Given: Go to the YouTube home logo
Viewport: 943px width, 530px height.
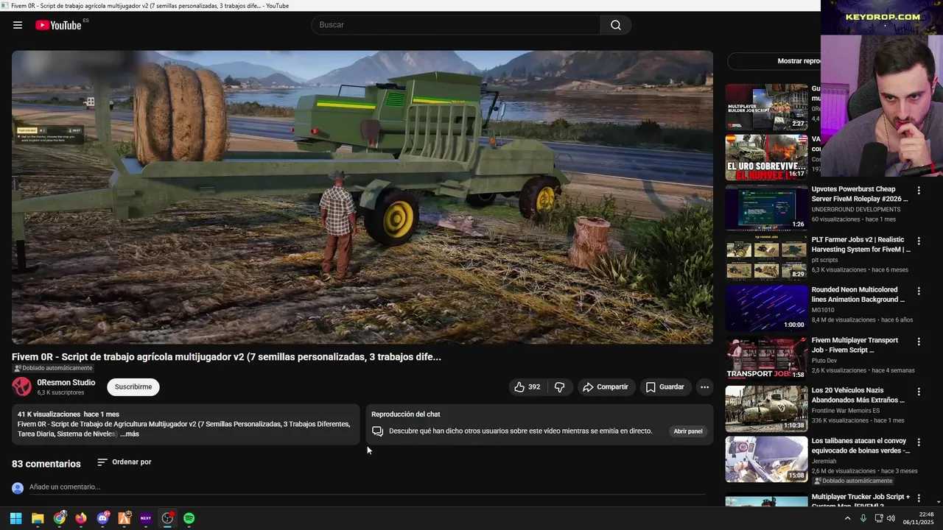Looking at the screenshot, I should [58, 25].
